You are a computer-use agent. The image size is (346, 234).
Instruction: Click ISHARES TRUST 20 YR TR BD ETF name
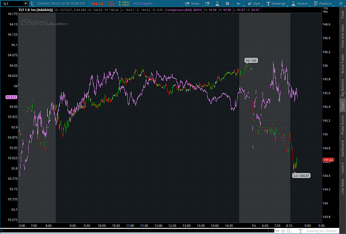tap(61, 3)
